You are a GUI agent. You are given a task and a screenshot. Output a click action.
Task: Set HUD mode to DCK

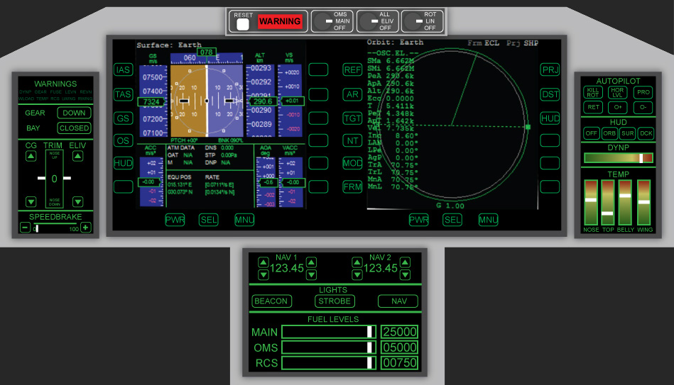tap(646, 133)
